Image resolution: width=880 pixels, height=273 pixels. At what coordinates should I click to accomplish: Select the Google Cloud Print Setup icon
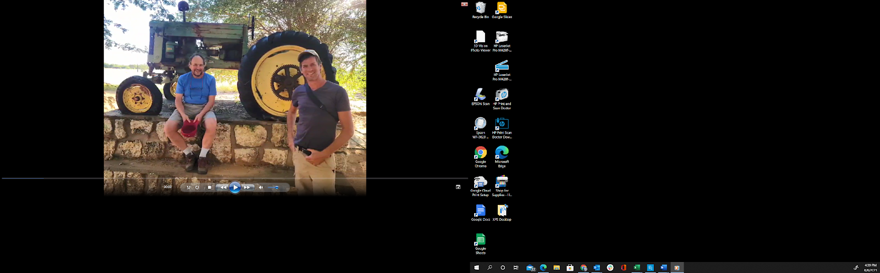[x=480, y=186]
